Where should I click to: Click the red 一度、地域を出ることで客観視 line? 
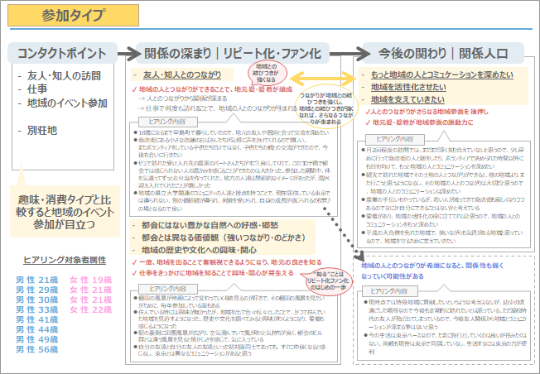pos(227,262)
